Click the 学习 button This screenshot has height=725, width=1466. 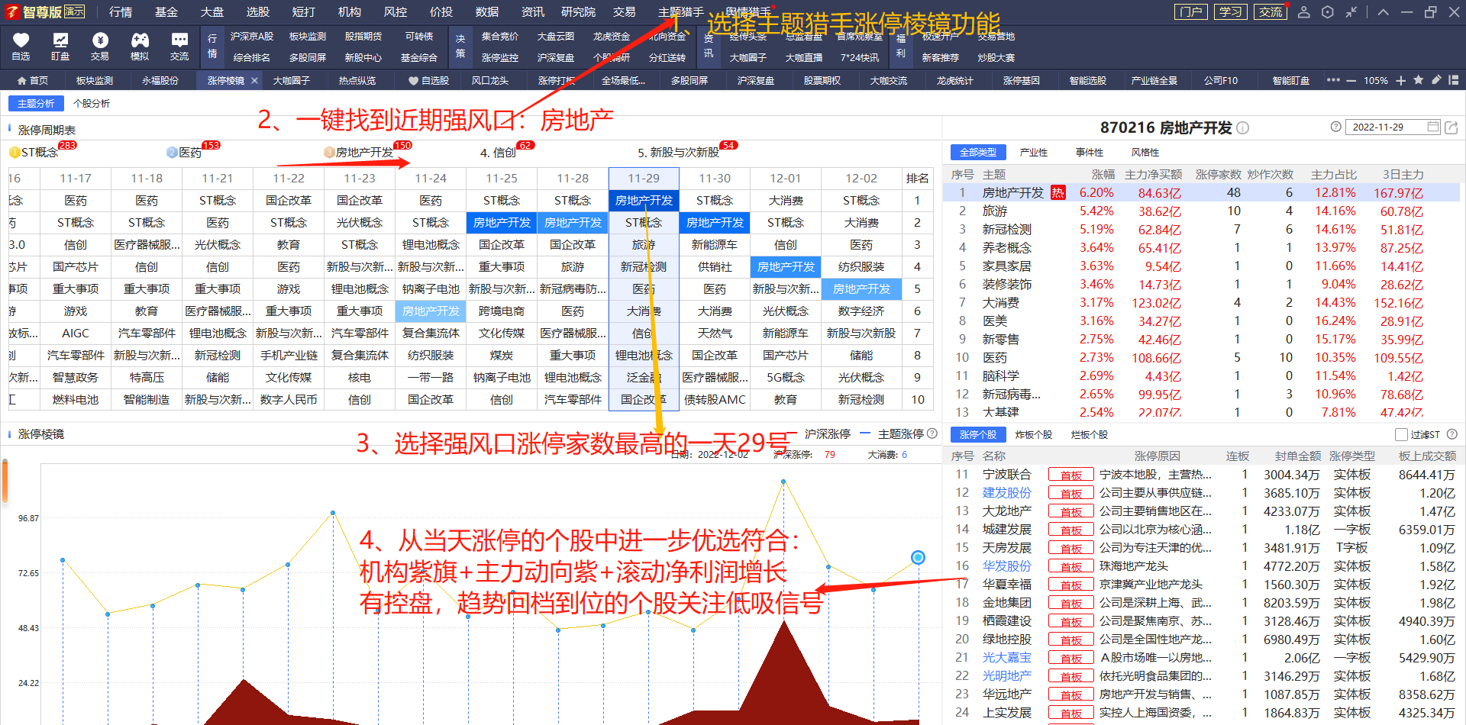(x=1230, y=12)
